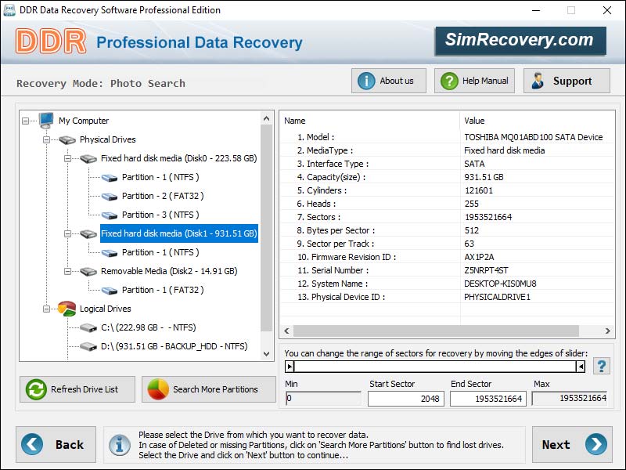
Task: Go Back to the previous step
Action: (56, 444)
